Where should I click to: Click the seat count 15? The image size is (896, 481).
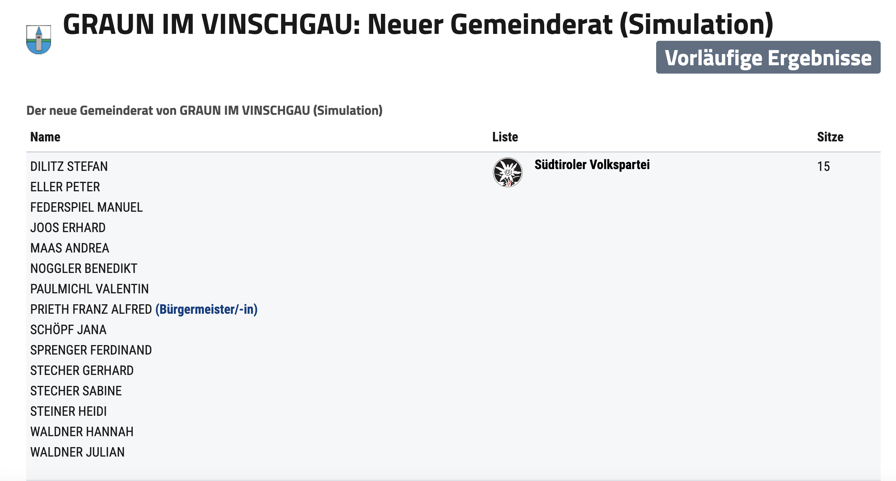[x=823, y=167]
